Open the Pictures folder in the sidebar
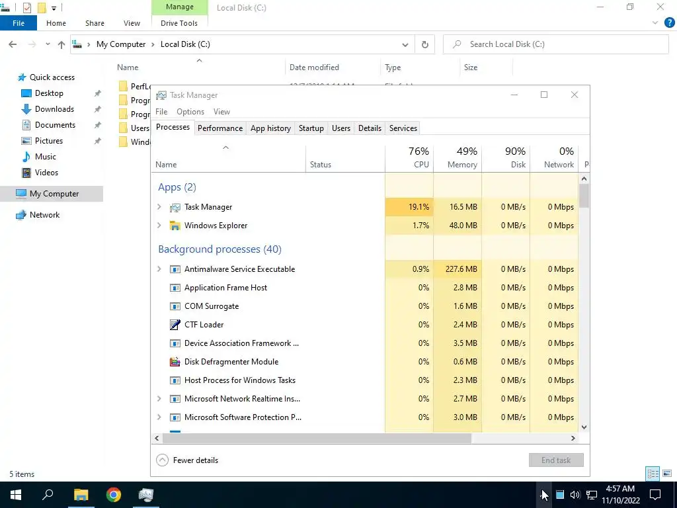 [x=49, y=141]
